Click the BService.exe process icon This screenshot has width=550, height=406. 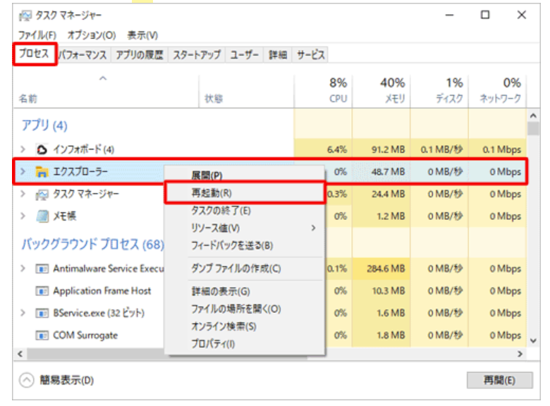coord(42,313)
